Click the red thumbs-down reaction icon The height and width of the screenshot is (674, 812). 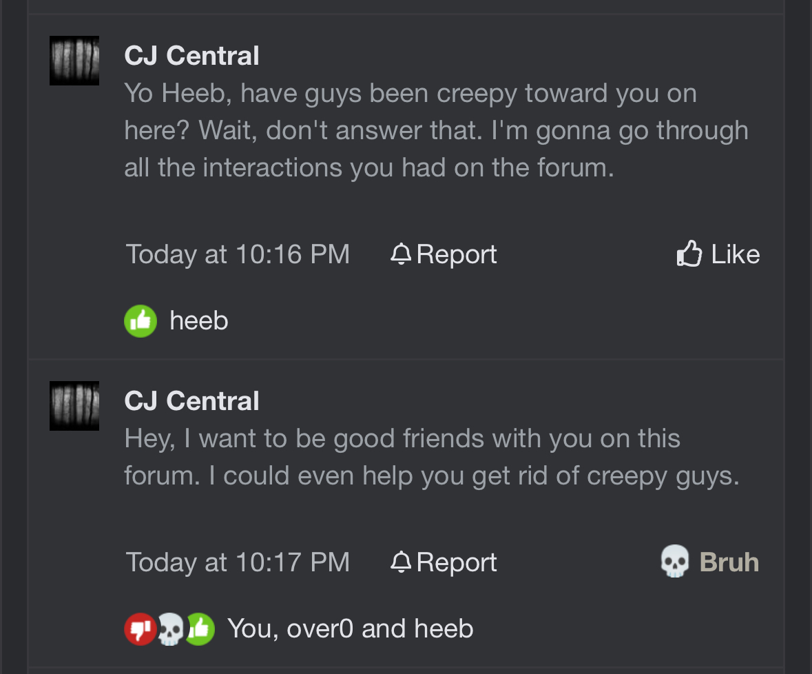pyautogui.click(x=140, y=629)
